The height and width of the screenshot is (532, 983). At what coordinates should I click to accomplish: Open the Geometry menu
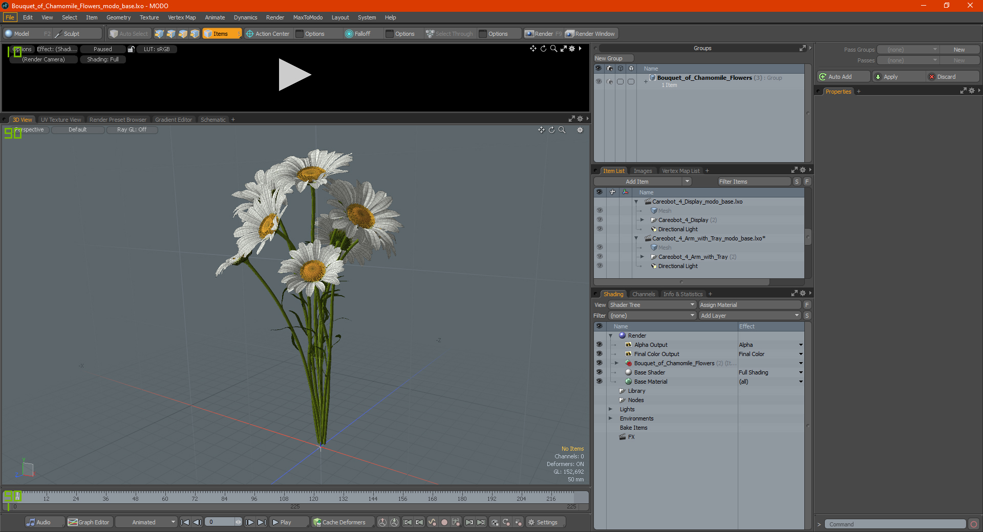[118, 17]
